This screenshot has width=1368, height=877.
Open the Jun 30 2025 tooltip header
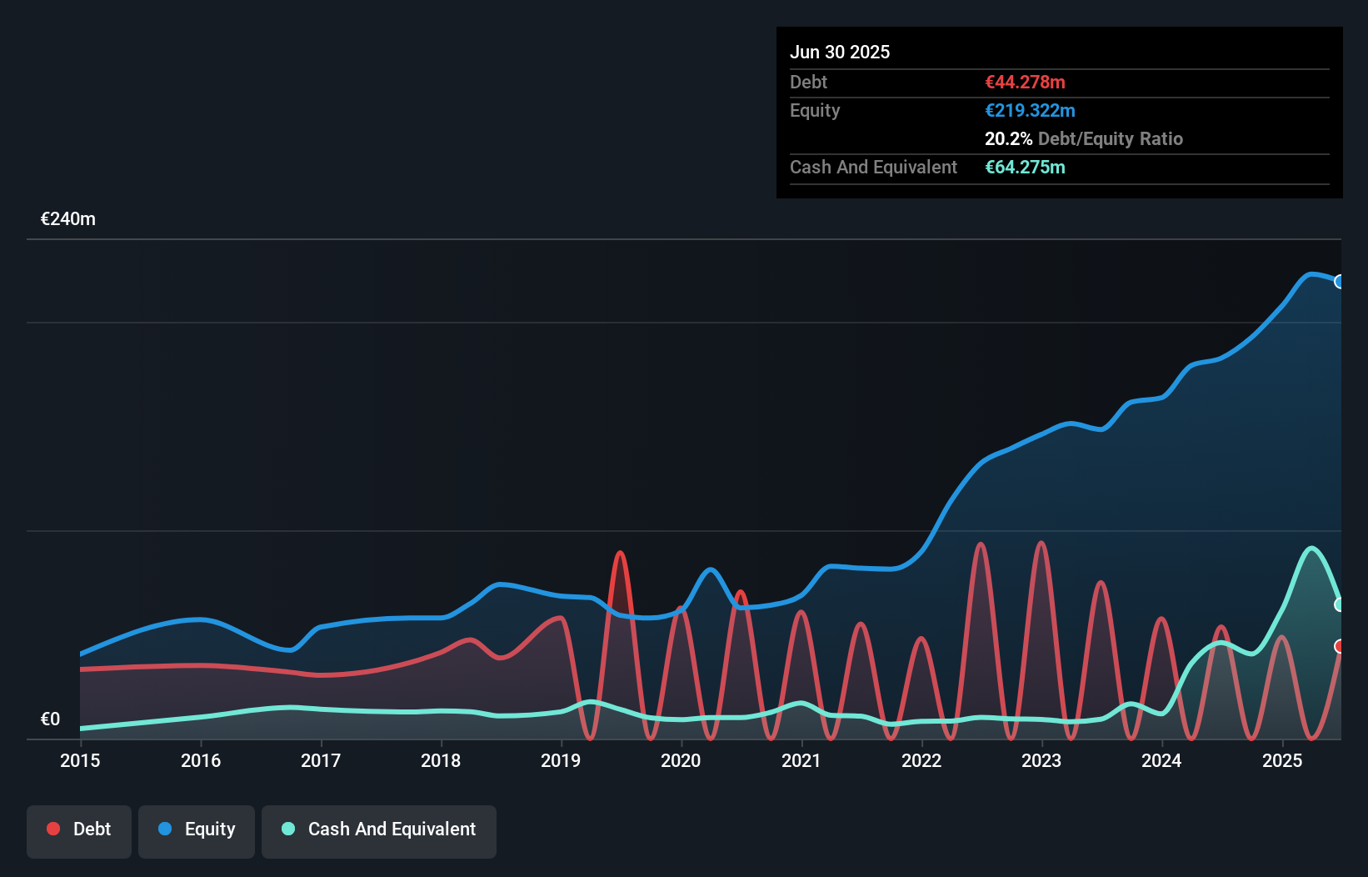840,52
